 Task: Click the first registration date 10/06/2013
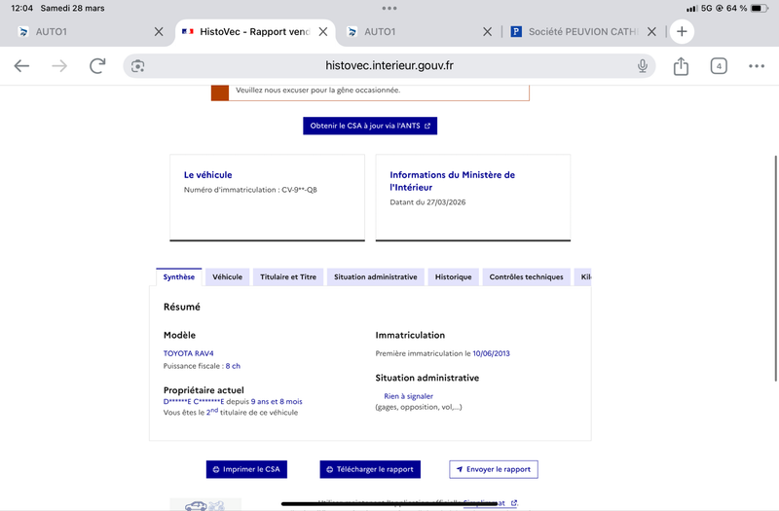(491, 353)
